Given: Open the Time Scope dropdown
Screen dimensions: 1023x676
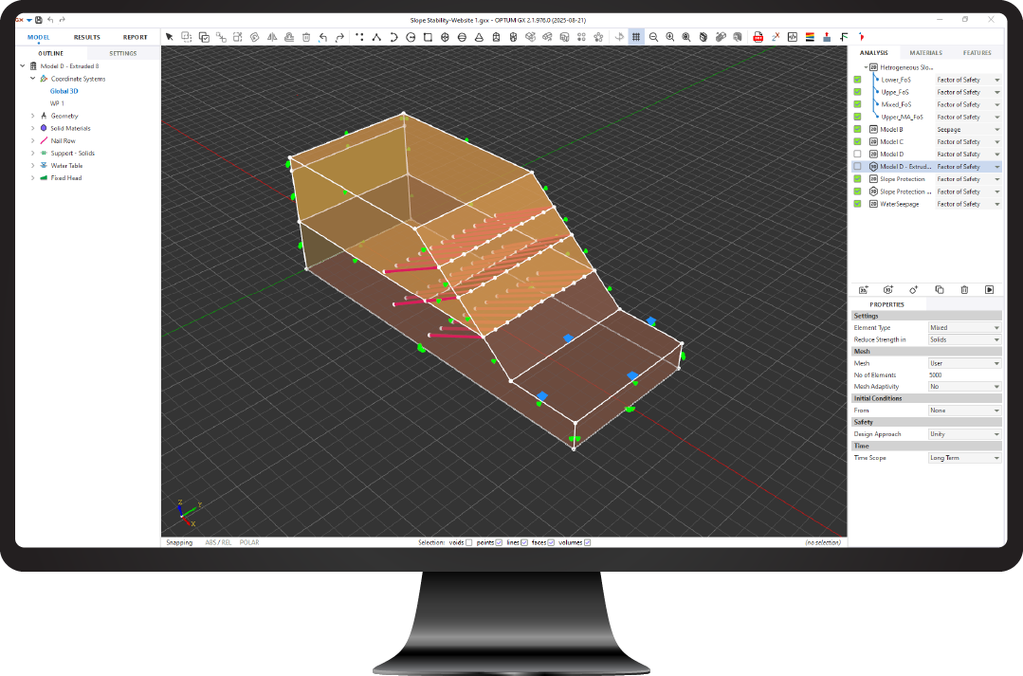Looking at the screenshot, I should 963,458.
